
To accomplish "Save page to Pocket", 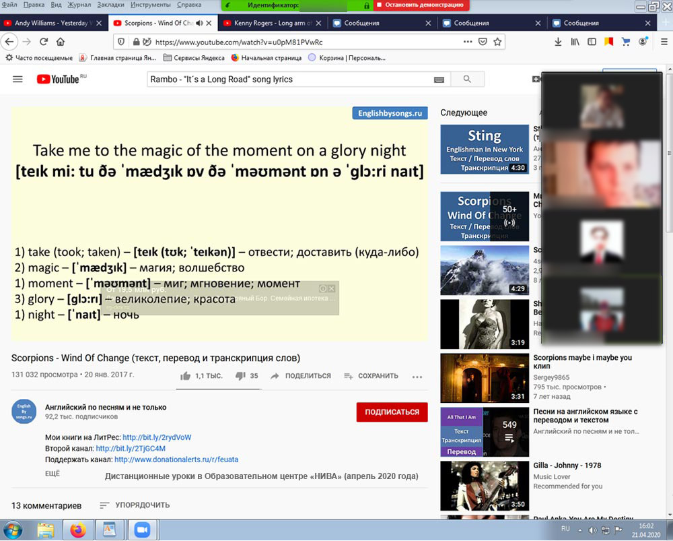I will (483, 42).
